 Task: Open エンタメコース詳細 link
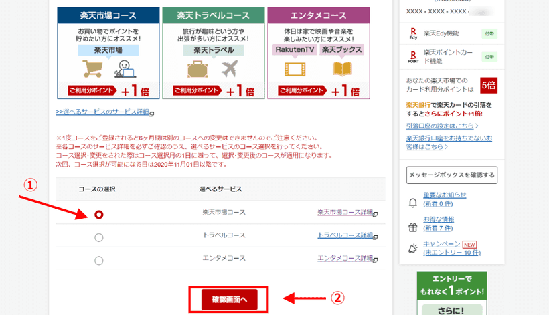coord(345,258)
